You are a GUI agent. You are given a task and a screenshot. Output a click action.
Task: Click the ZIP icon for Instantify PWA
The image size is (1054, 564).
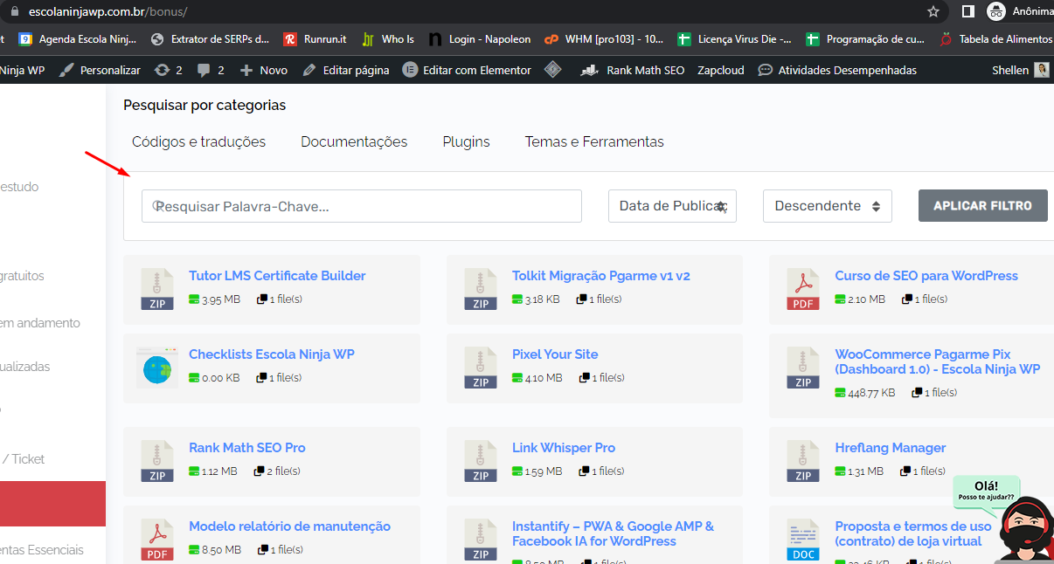[481, 540]
